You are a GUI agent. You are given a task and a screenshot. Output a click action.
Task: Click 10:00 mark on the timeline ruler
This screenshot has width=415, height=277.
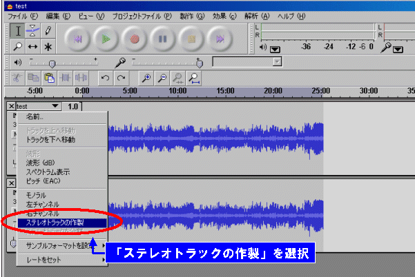tap(177, 91)
